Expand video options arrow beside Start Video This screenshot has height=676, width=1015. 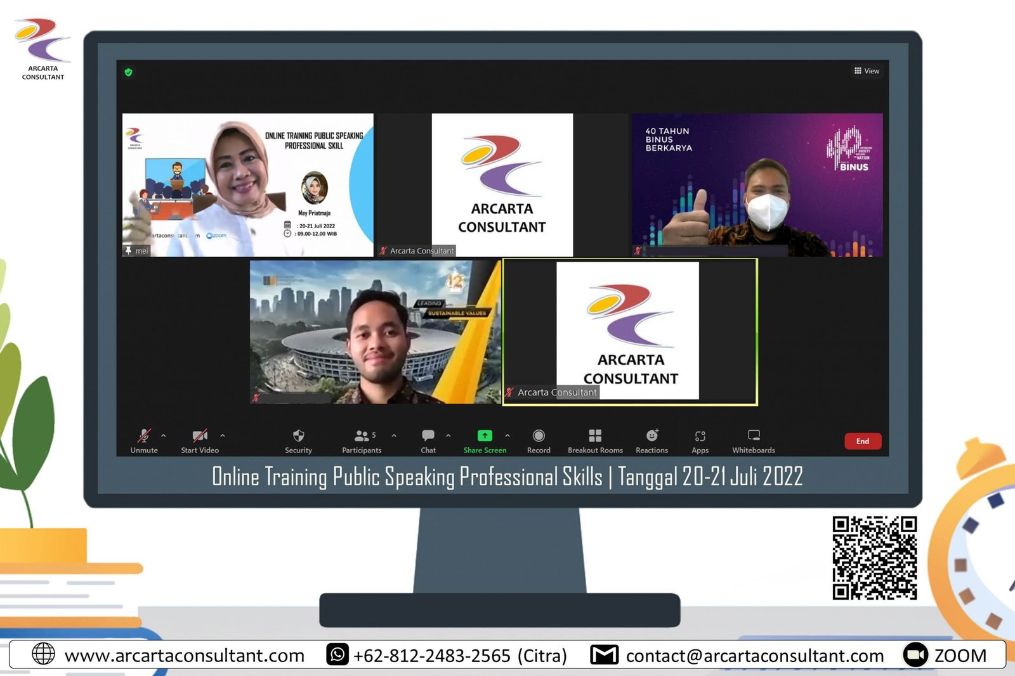pos(223,435)
